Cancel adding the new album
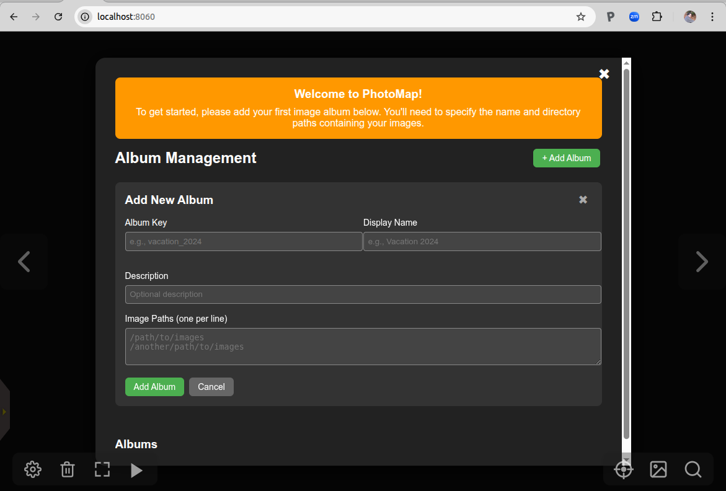The height and width of the screenshot is (491, 726). point(211,387)
